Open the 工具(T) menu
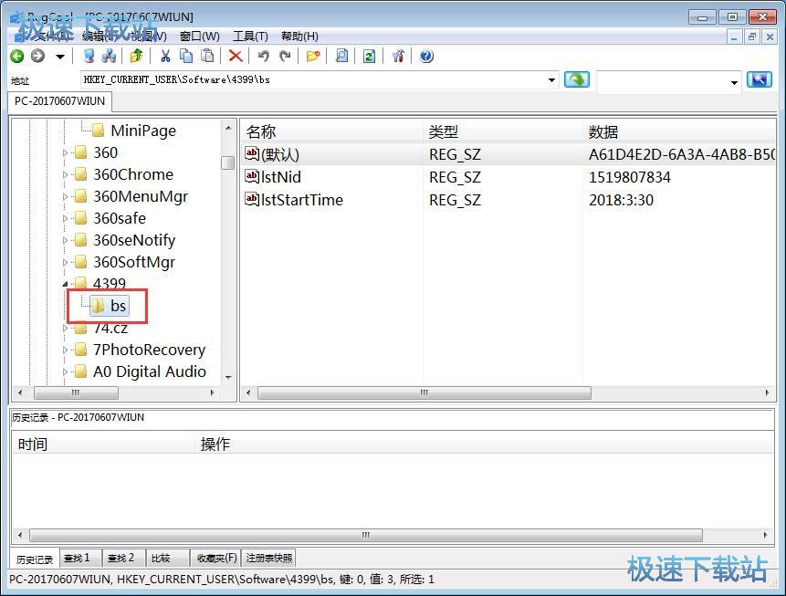Viewport: 786px width, 596px height. pos(250,36)
